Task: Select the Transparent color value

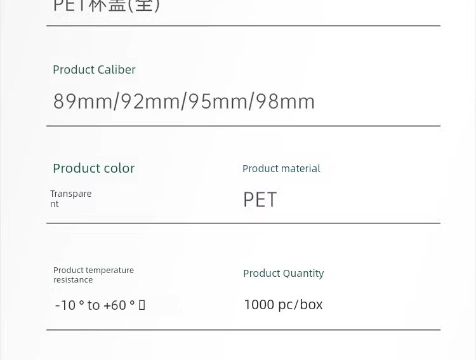Action: point(70,199)
